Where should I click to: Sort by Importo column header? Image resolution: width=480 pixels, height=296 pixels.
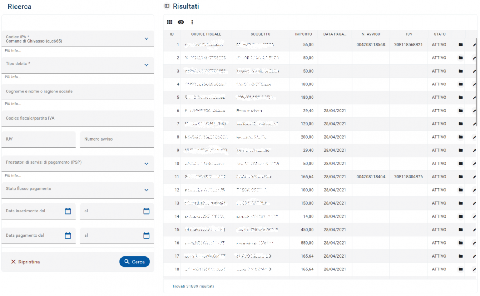[x=303, y=34]
